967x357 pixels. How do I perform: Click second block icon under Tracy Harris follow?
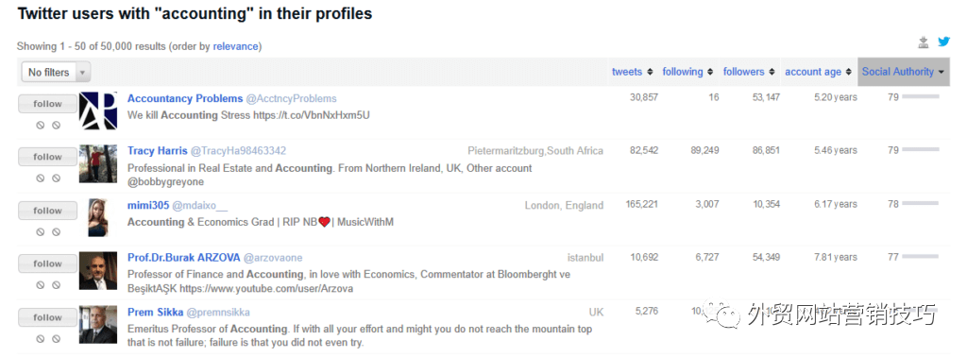56,178
